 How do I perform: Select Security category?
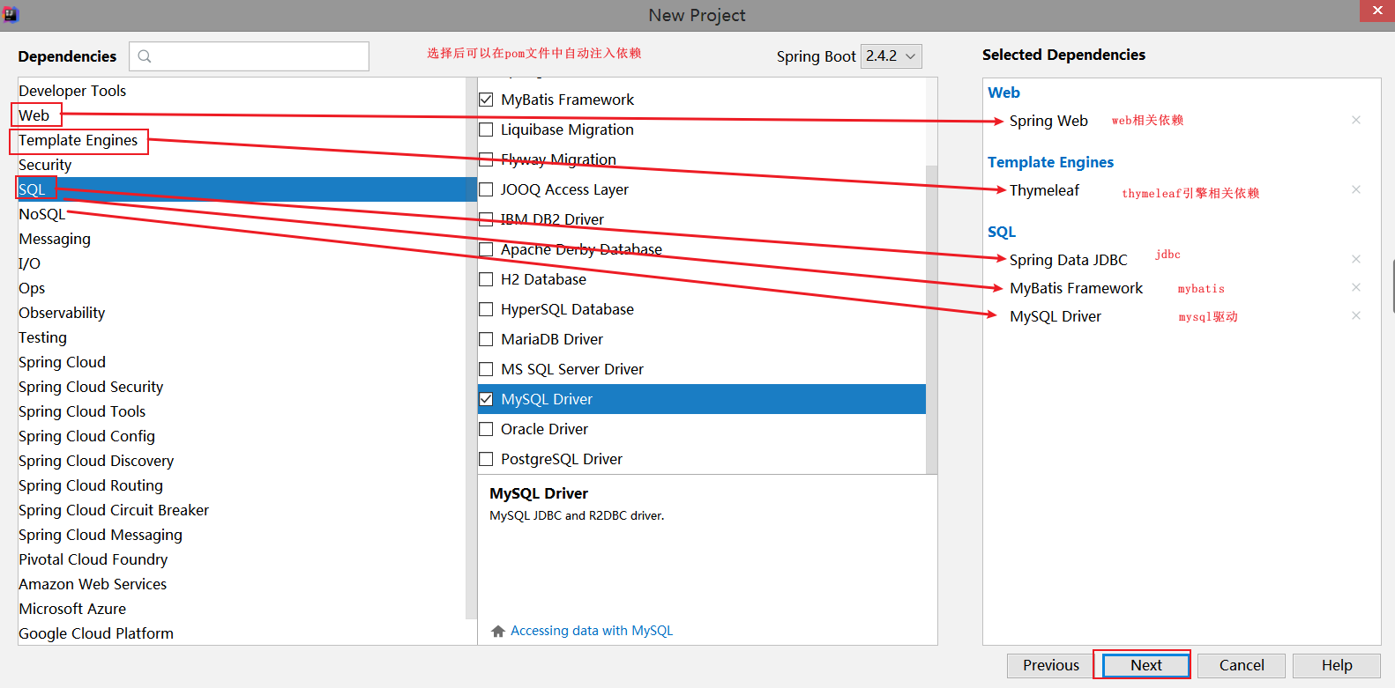coord(45,165)
